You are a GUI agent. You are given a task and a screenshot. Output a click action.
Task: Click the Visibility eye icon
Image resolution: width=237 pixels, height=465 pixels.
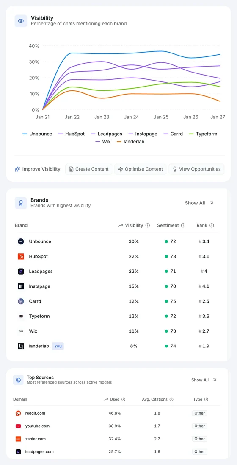(x=21, y=21)
